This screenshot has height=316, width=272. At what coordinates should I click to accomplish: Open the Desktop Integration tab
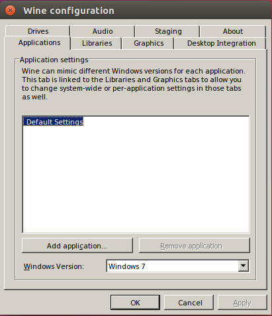[221, 43]
